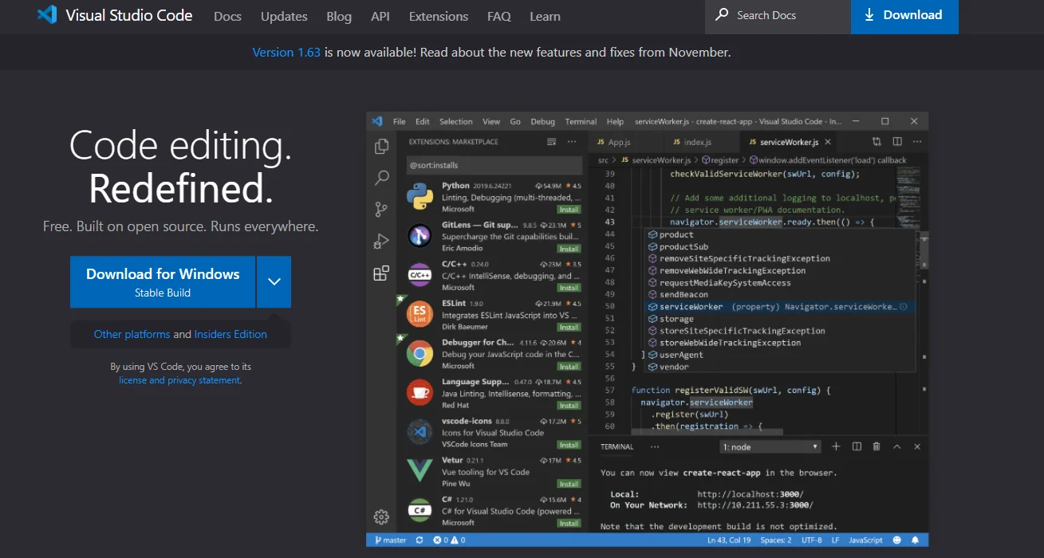Open Explorer icon in hero screenshot activity bar
Screen dimensions: 1044x558
(x=381, y=146)
